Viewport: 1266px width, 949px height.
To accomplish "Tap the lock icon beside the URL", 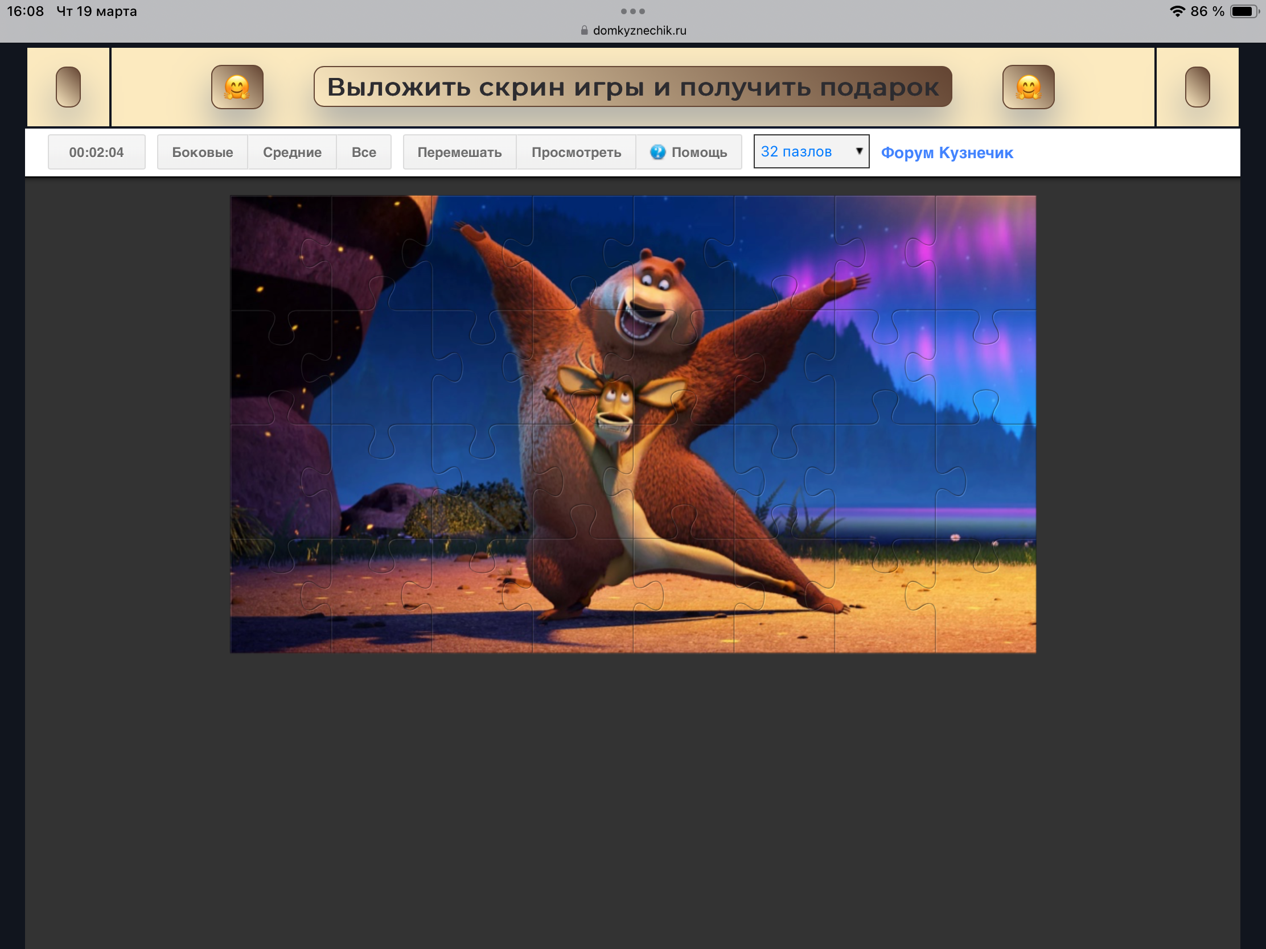I will coord(585,31).
